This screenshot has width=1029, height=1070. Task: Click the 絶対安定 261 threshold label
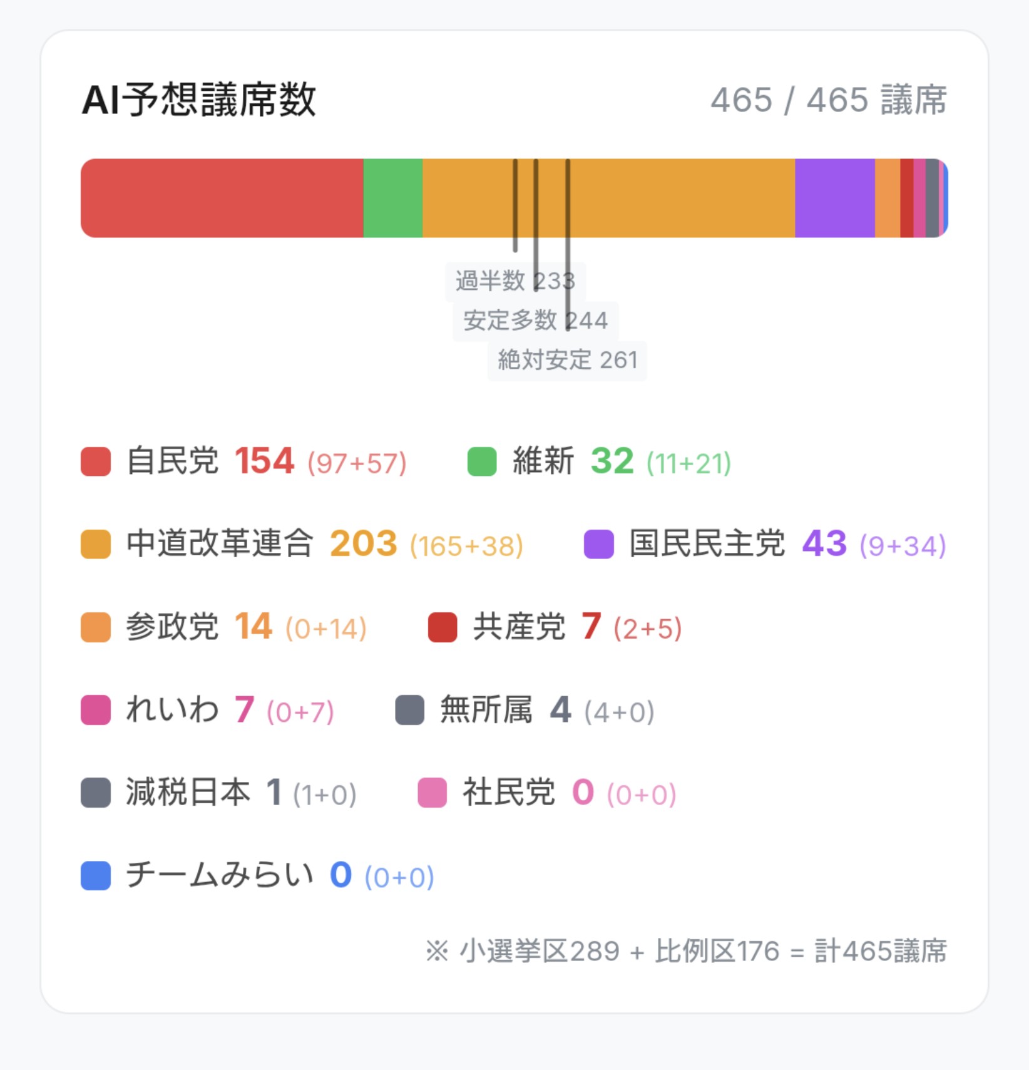click(x=567, y=360)
